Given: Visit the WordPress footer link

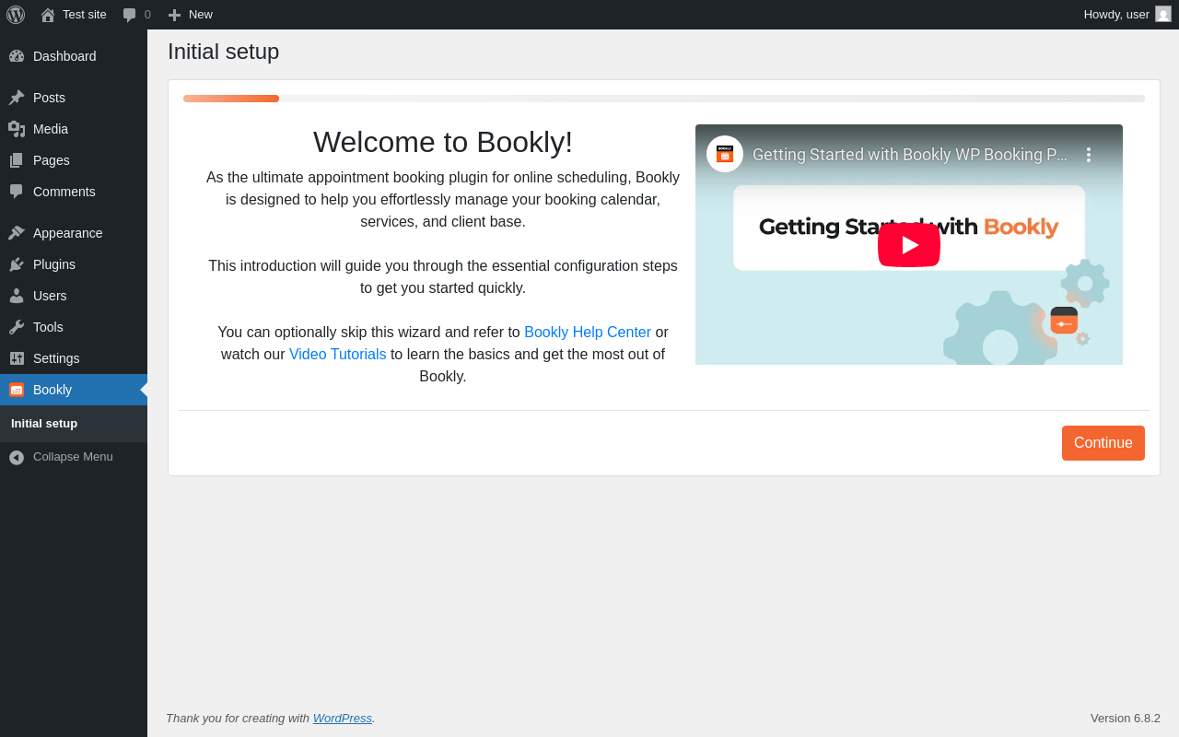Looking at the screenshot, I should 343,718.
